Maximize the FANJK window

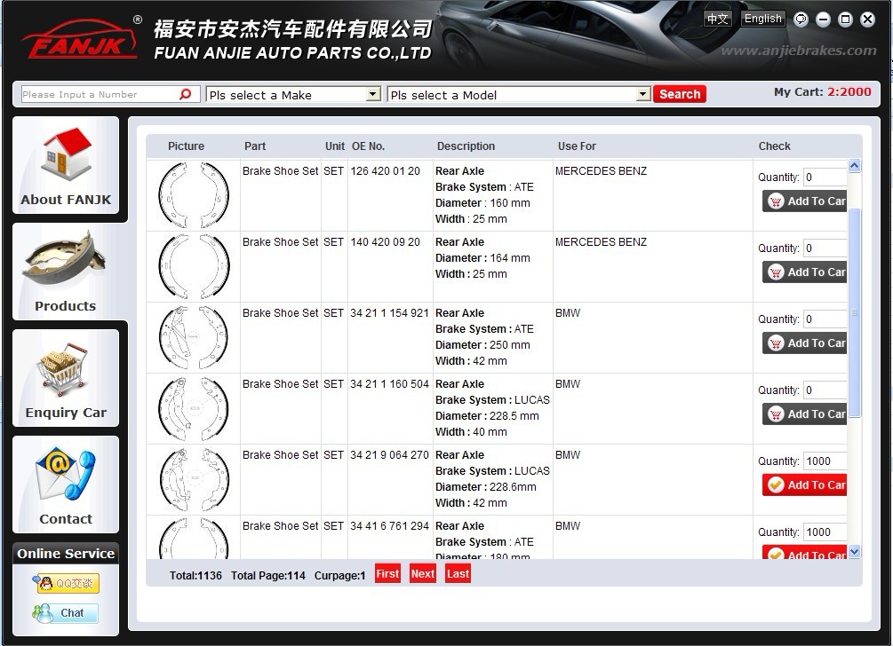(845, 20)
